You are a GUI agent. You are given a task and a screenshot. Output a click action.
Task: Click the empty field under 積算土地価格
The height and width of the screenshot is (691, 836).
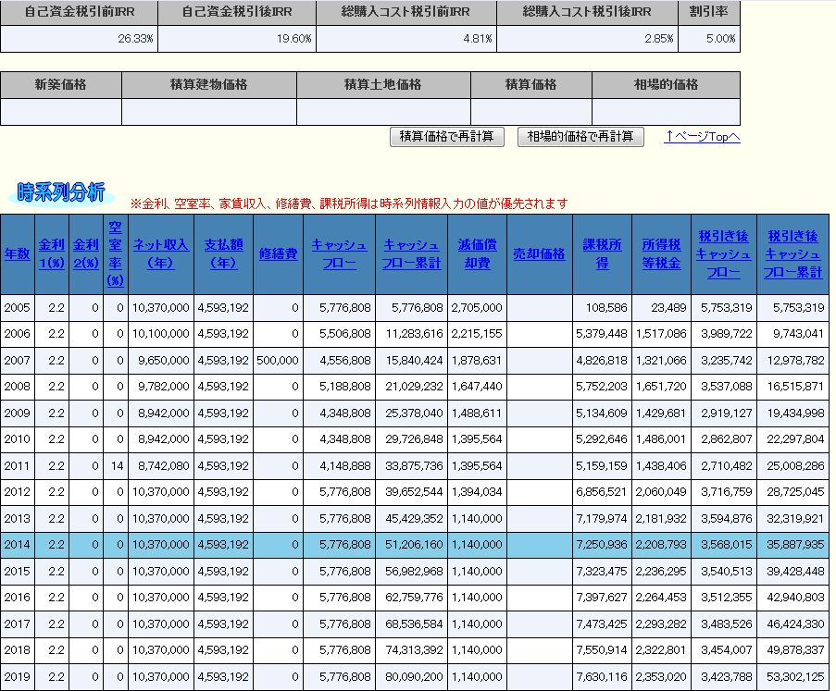click(x=382, y=112)
